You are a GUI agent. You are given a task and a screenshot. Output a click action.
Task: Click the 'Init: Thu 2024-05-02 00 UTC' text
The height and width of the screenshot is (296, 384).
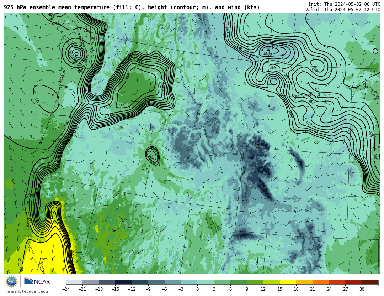pos(344,4)
